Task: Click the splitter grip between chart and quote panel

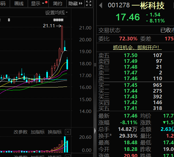Action: point(95,65)
